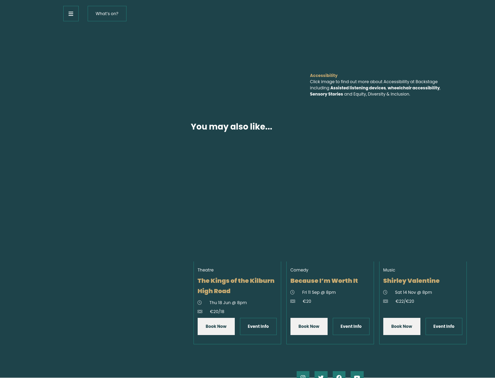Open the hamburger menu icon
495x378 pixels.
point(71,14)
